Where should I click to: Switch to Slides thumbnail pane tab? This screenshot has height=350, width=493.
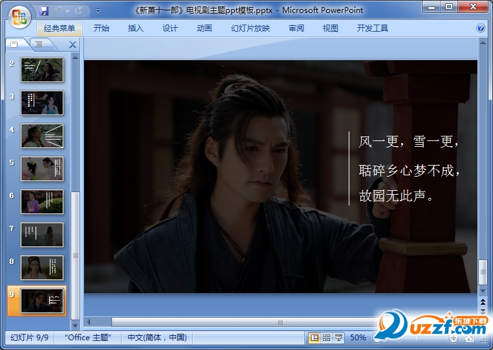pos(14,45)
